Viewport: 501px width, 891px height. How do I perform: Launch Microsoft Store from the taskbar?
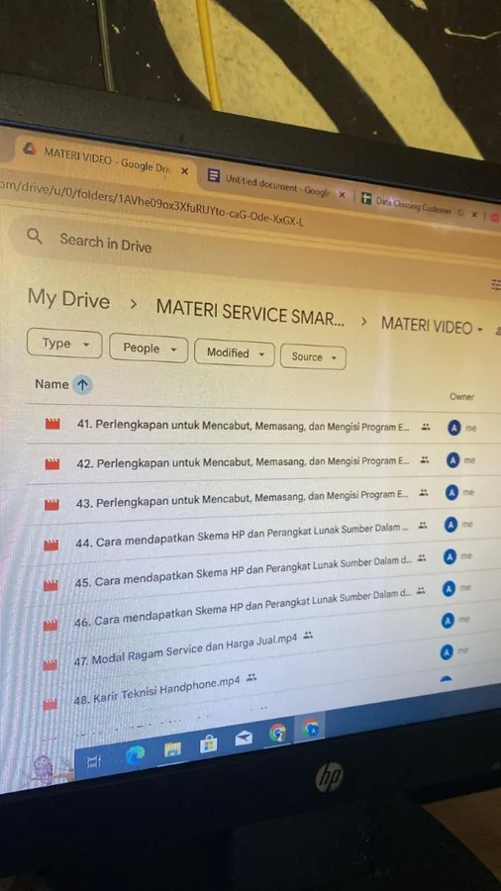[209, 743]
